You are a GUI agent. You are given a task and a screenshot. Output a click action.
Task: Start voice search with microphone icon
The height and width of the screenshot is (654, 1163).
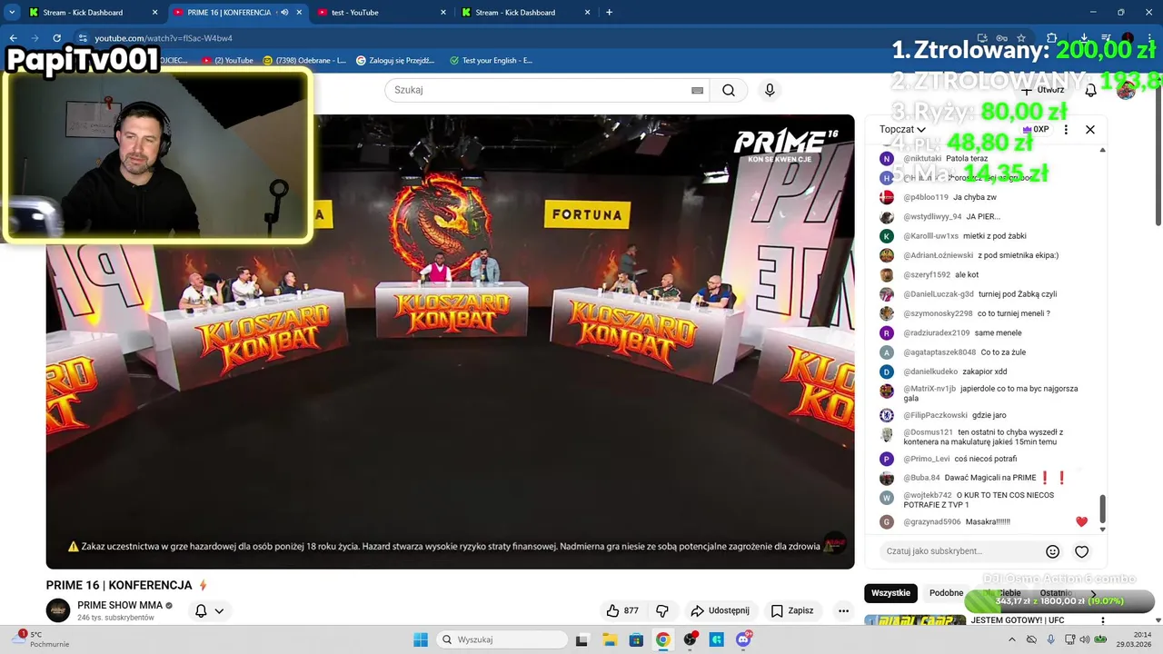point(770,90)
